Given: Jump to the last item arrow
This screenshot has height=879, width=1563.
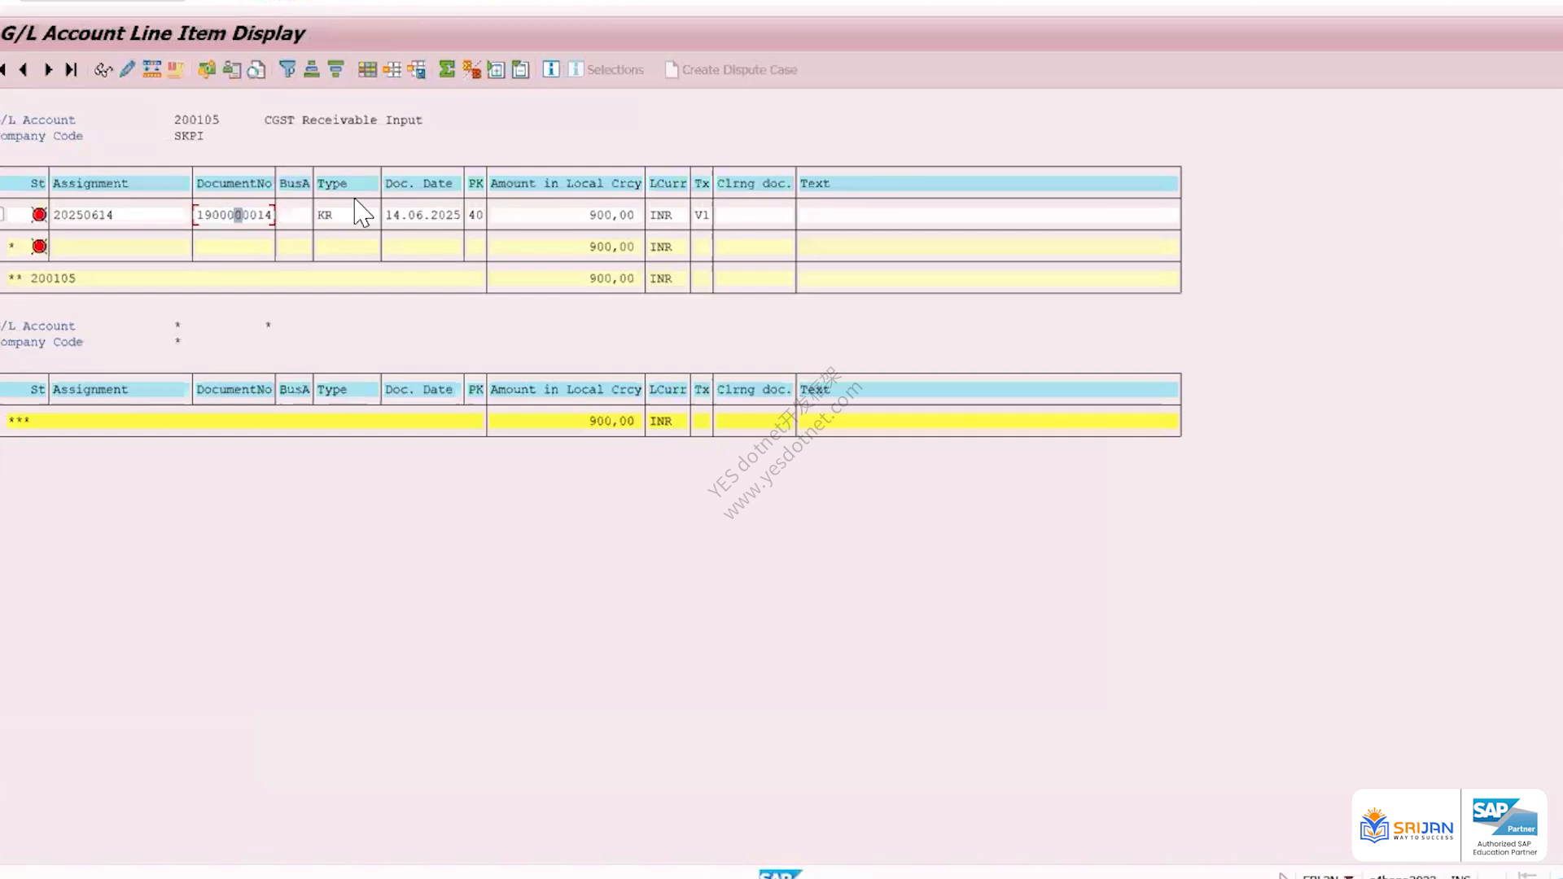Looking at the screenshot, I should pos(72,70).
